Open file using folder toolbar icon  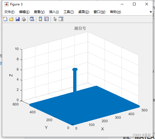(x=11, y=19)
